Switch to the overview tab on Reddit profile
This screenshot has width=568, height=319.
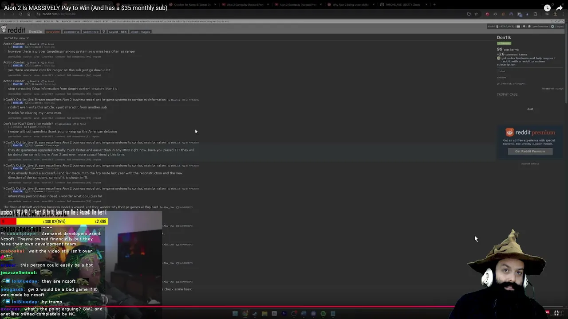click(x=52, y=32)
